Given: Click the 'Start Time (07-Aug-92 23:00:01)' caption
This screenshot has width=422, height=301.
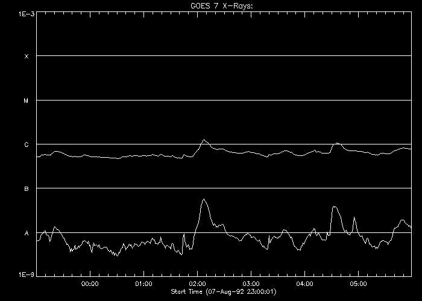Looking at the screenshot, I should coord(224,291).
